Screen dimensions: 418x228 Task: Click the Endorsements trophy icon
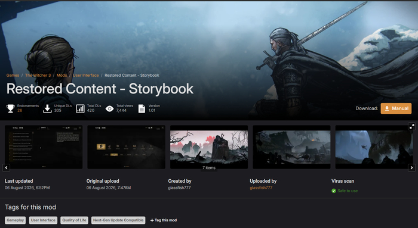point(10,108)
